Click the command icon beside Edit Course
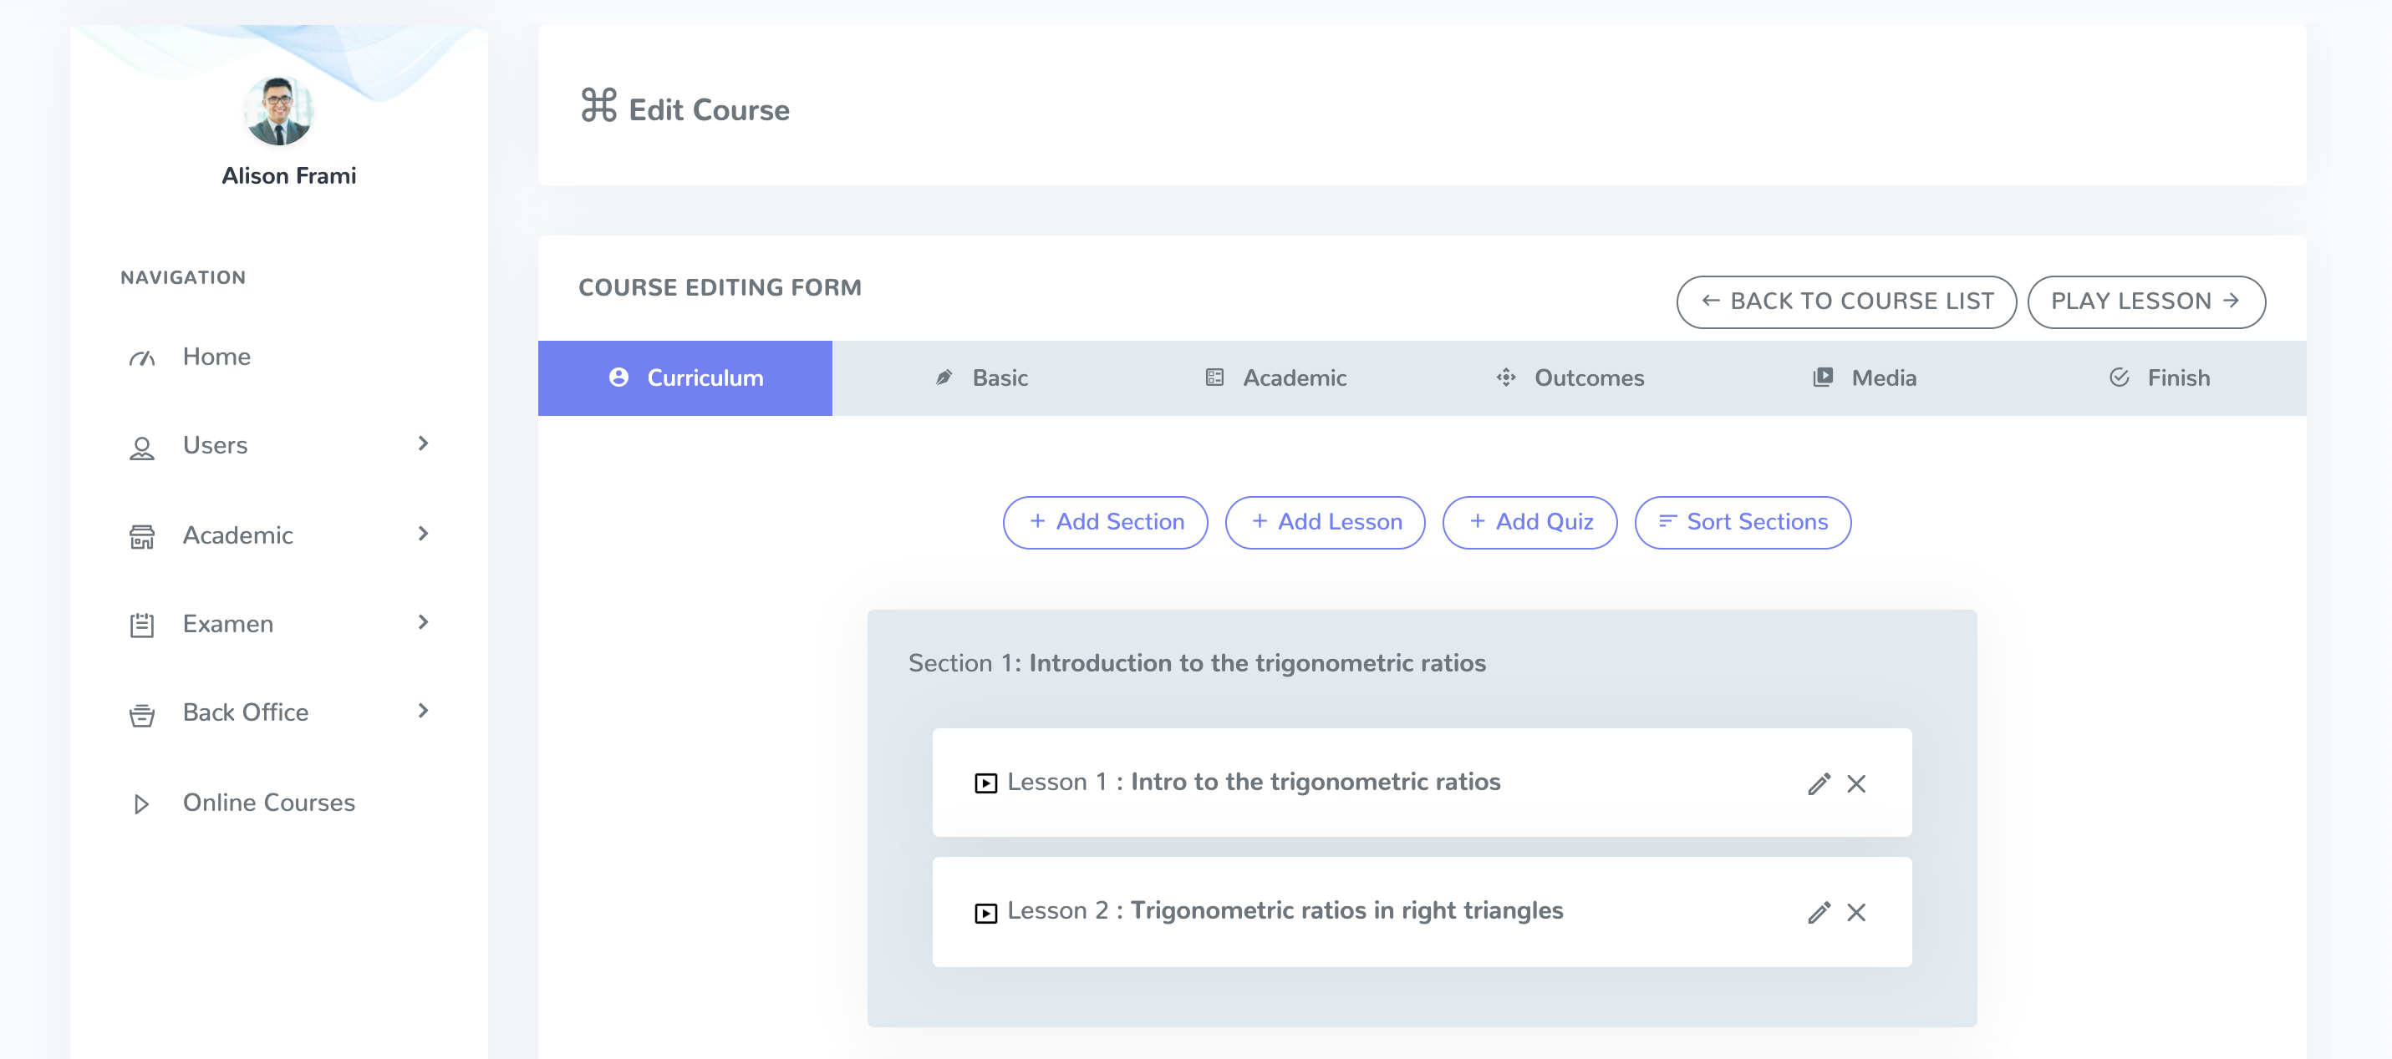Image resolution: width=2392 pixels, height=1059 pixels. tap(598, 105)
